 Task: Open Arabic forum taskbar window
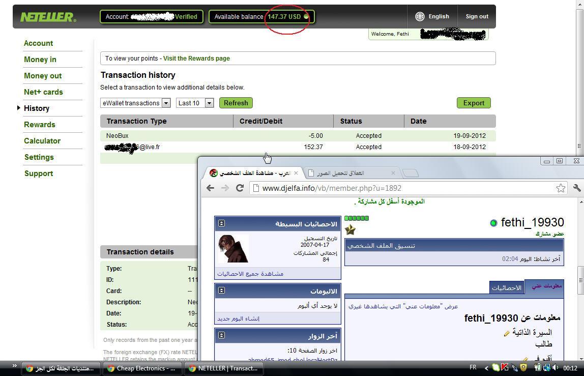61,368
